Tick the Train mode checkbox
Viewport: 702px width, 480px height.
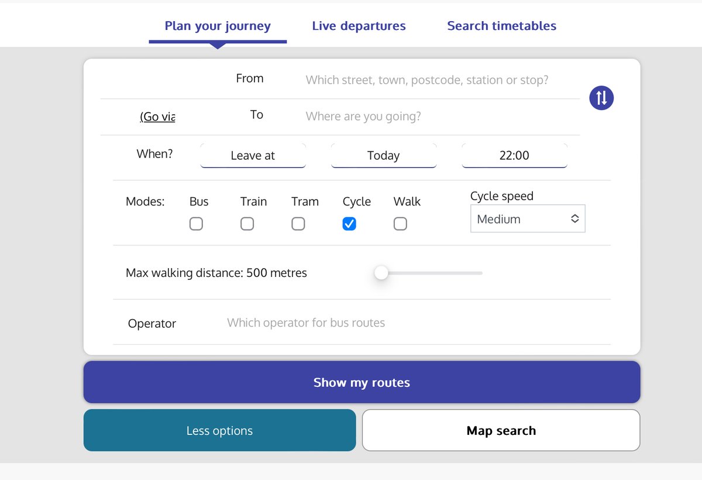point(247,224)
